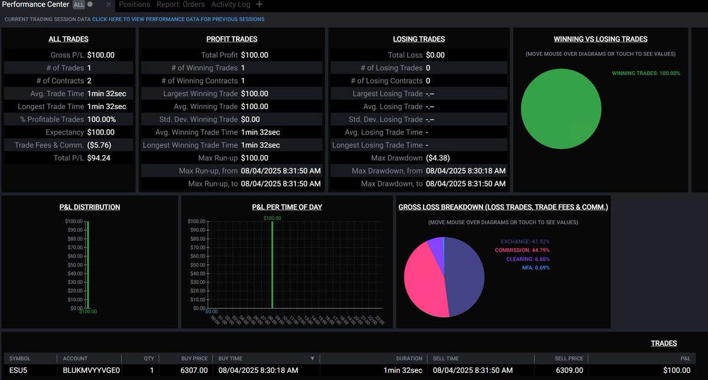Click the green winning trades pie chart
The height and width of the screenshot is (380, 708).
pos(561,109)
